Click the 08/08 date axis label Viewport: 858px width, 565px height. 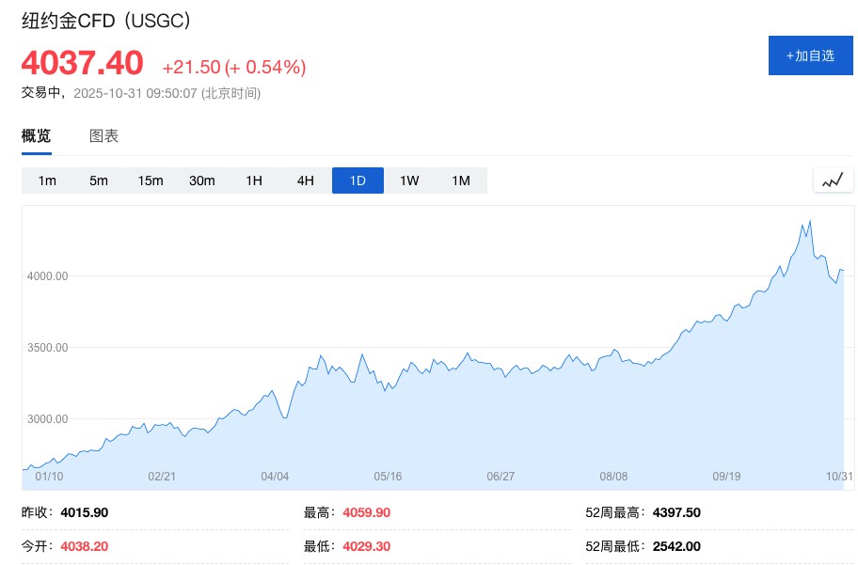pos(613,477)
